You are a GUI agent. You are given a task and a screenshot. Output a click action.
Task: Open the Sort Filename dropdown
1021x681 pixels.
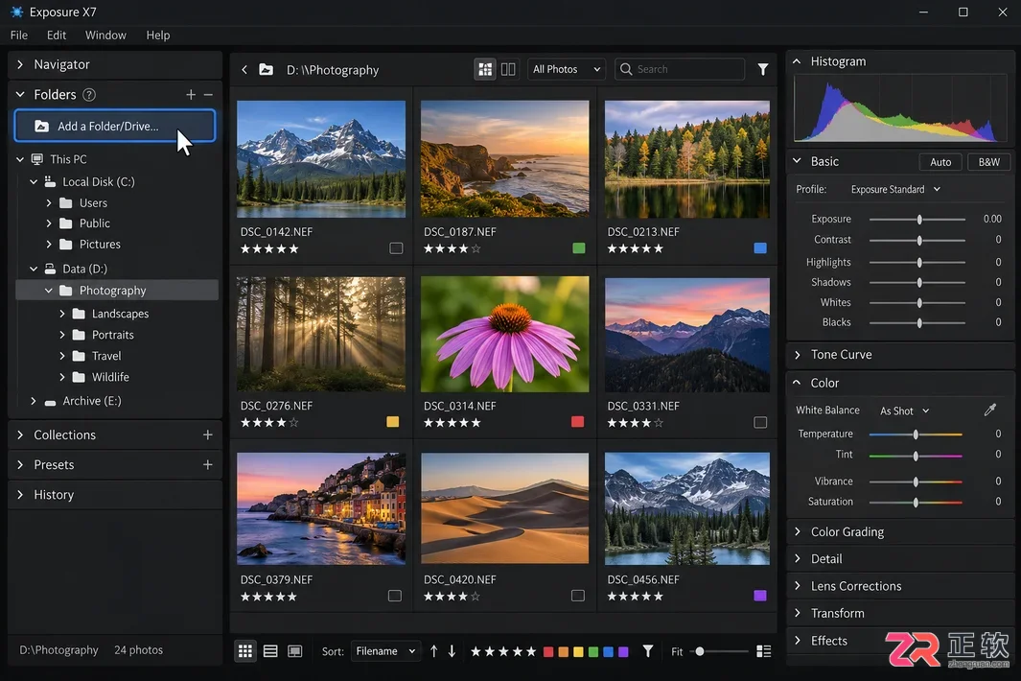pyautogui.click(x=384, y=651)
